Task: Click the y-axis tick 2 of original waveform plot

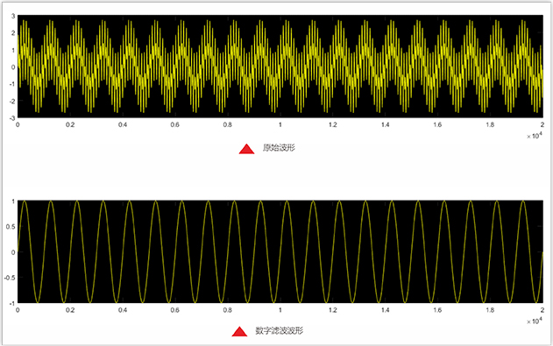Action: click(13, 33)
